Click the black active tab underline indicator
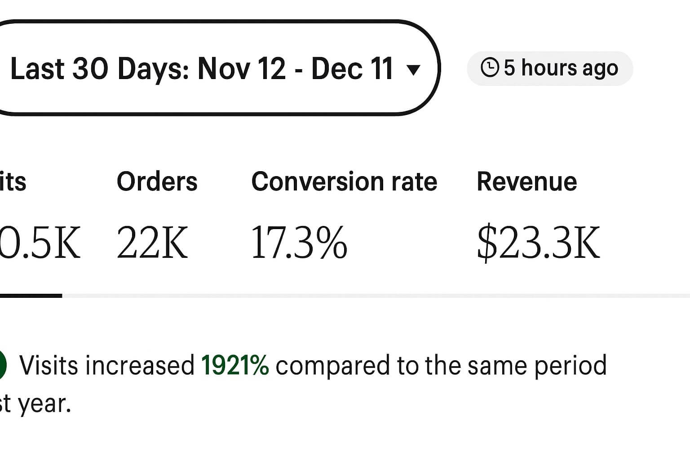Viewport: 690px width, 460px height. pyautogui.click(x=31, y=296)
